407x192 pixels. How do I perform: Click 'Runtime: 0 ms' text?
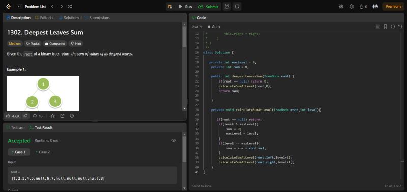pos(46,140)
